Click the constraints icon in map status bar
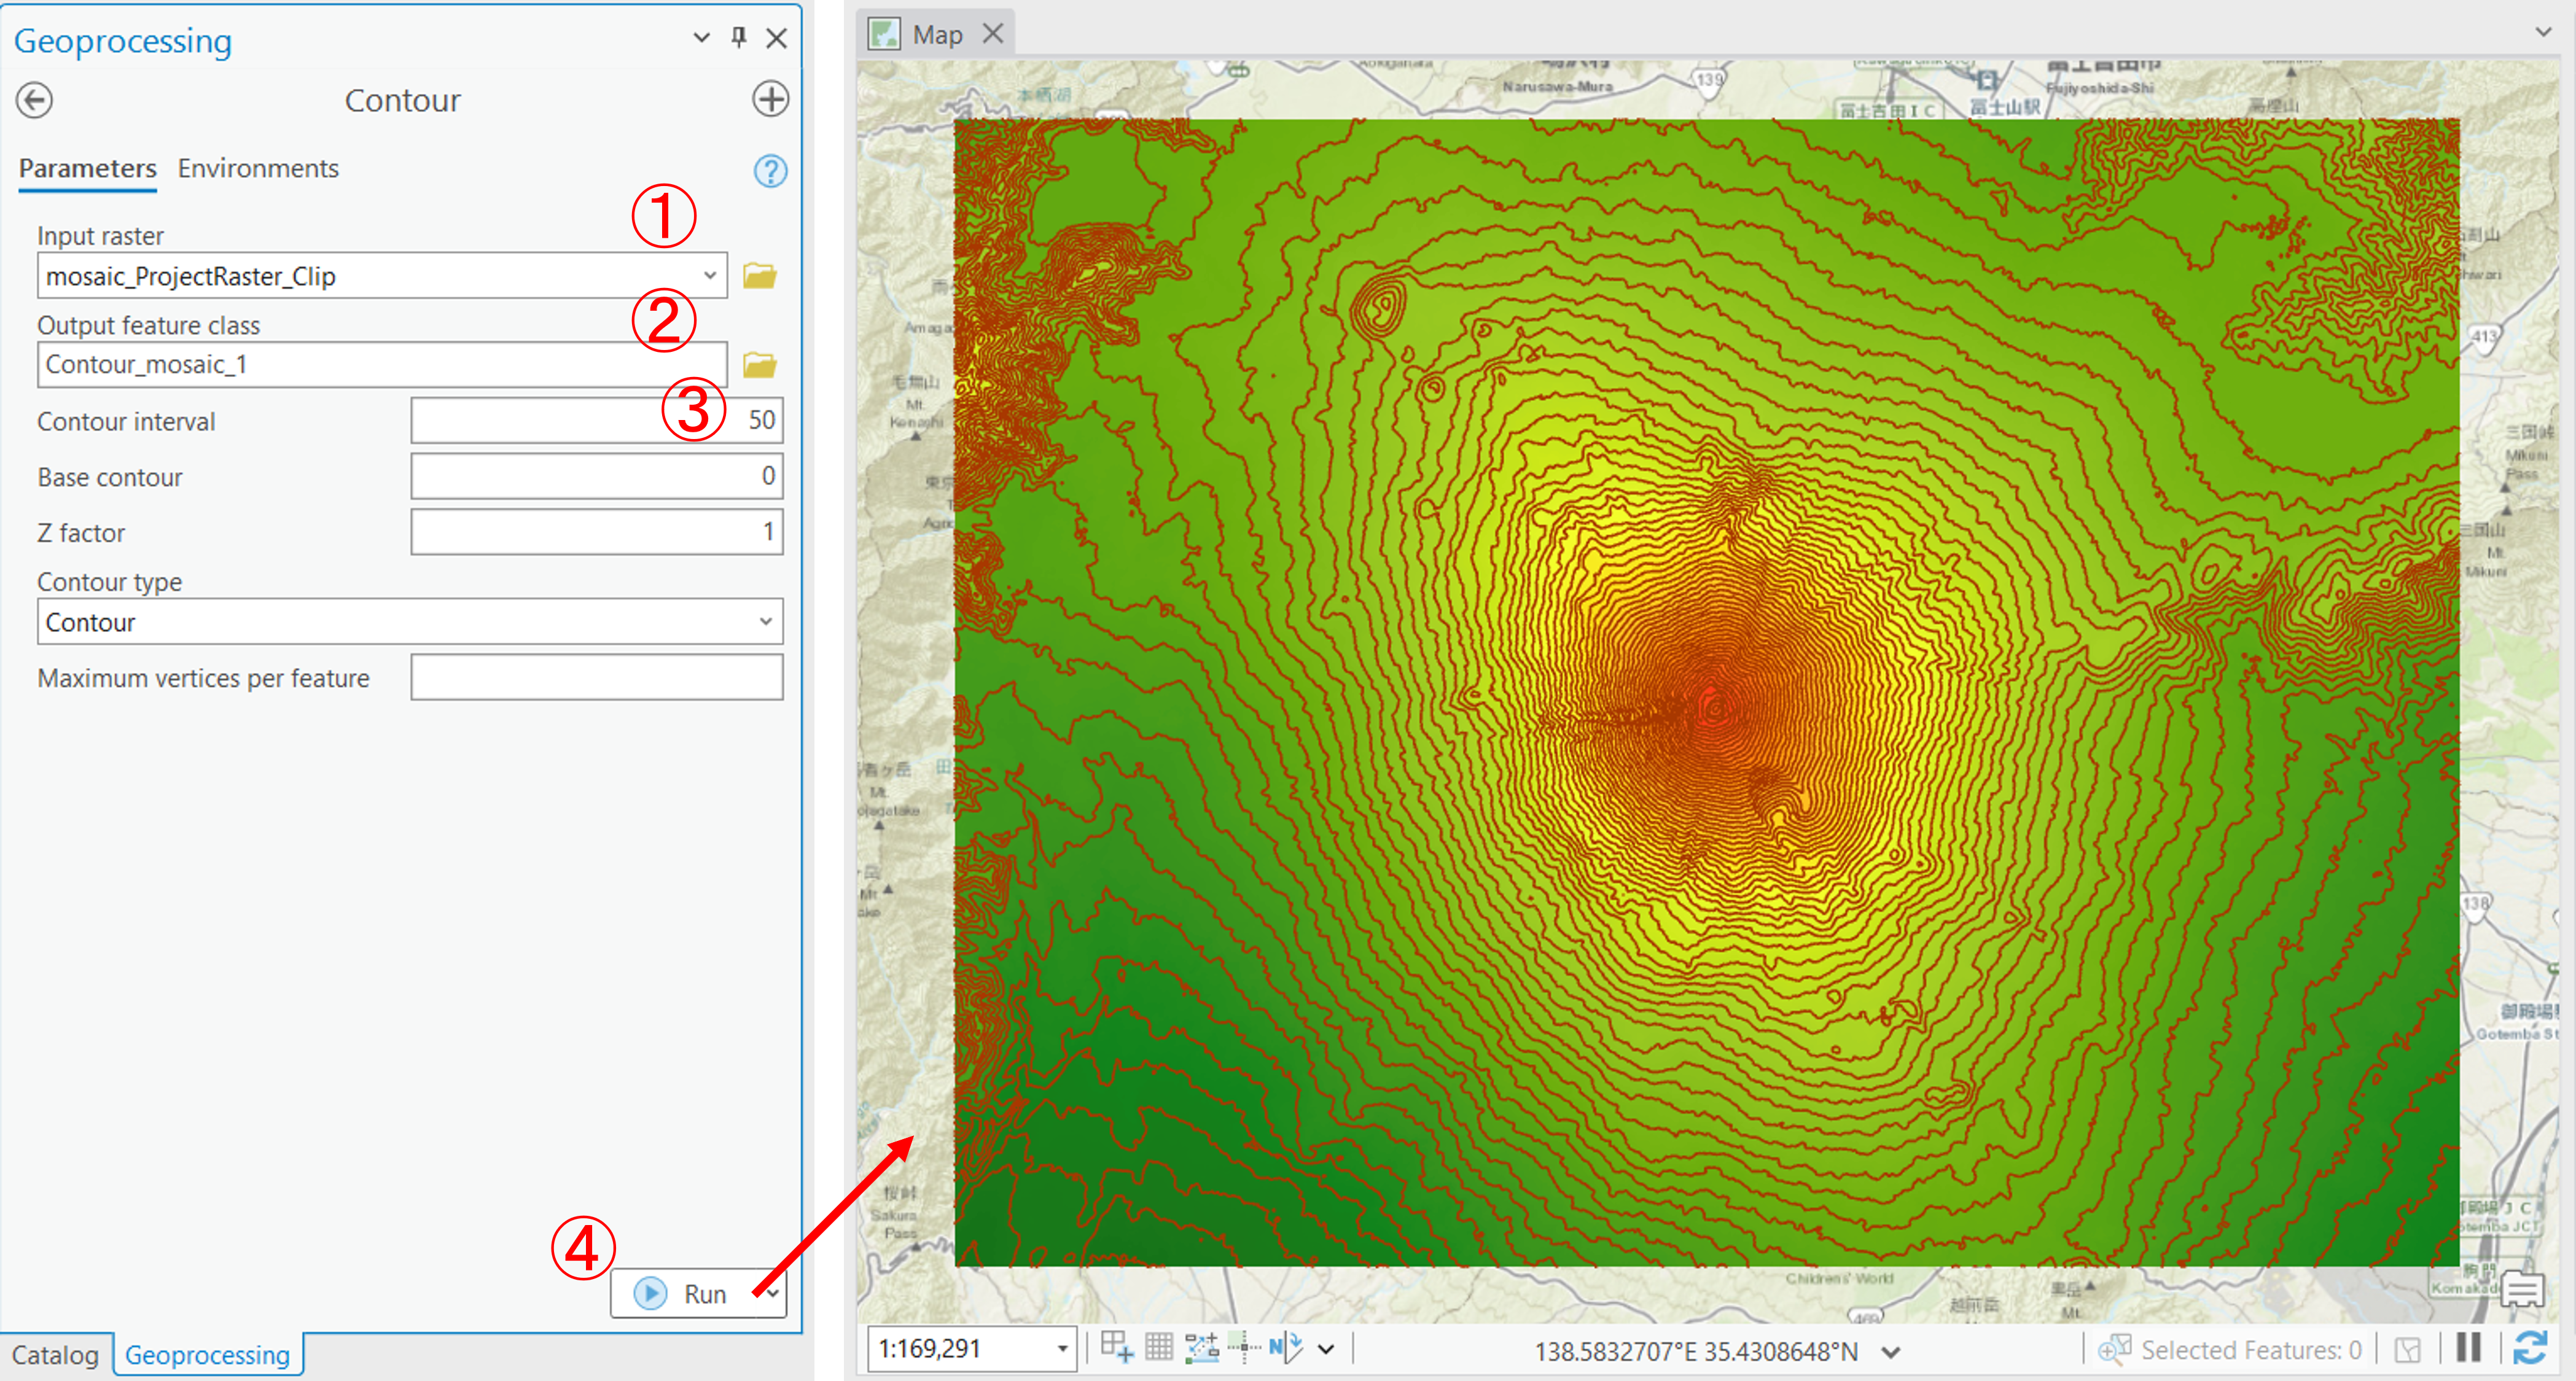 tap(1202, 1348)
